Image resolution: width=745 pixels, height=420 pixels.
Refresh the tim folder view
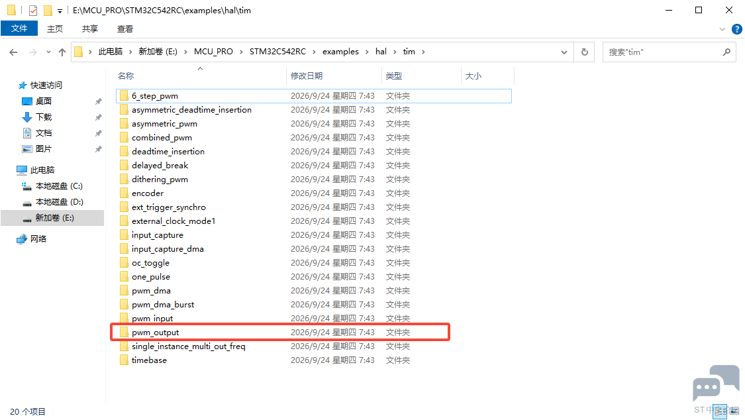coord(585,52)
